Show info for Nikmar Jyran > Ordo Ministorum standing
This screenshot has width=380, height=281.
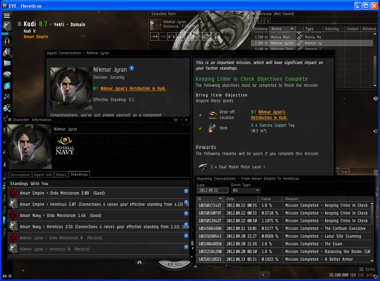point(186,236)
